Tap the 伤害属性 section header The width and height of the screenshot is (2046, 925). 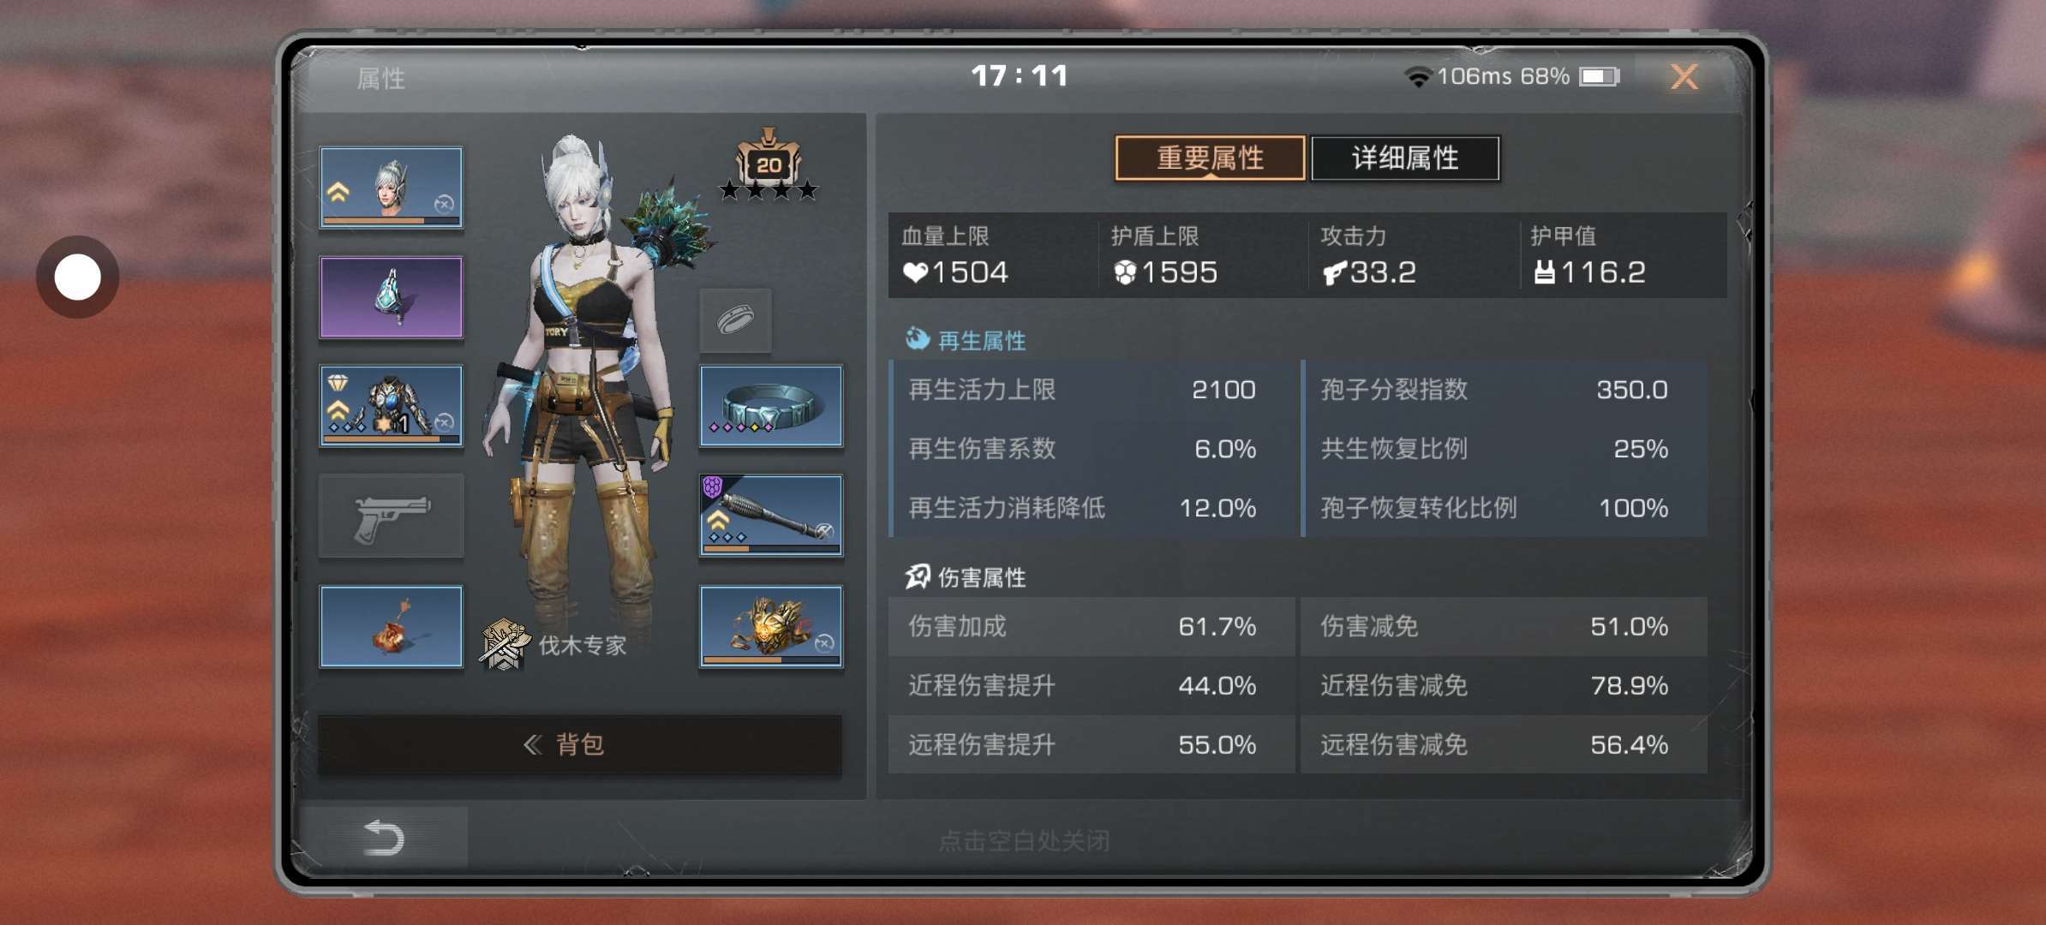point(966,577)
